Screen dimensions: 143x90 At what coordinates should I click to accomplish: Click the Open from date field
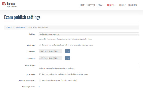pos(50,51)
